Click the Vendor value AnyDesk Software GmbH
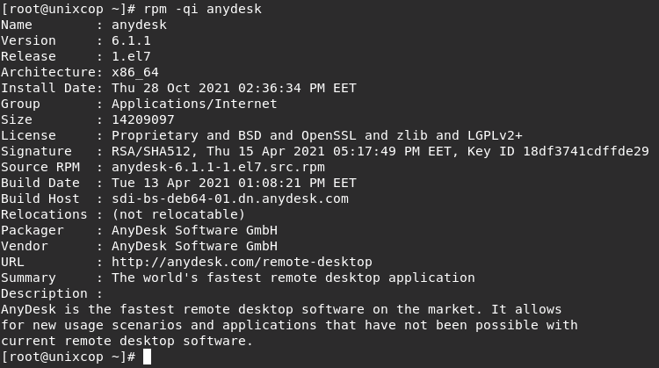 [194, 246]
